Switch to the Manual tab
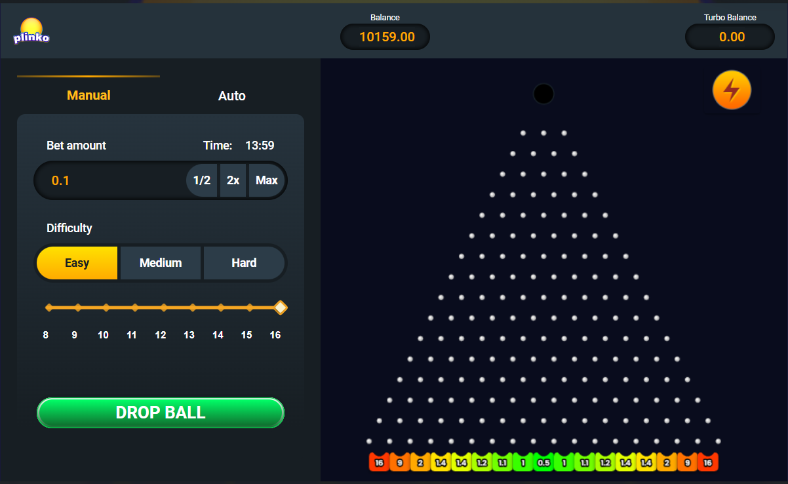Viewport: 788px width, 484px height. 89,96
